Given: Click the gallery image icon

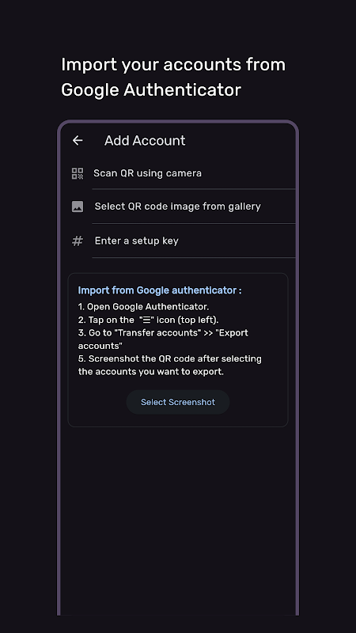Looking at the screenshot, I should click(x=78, y=207).
